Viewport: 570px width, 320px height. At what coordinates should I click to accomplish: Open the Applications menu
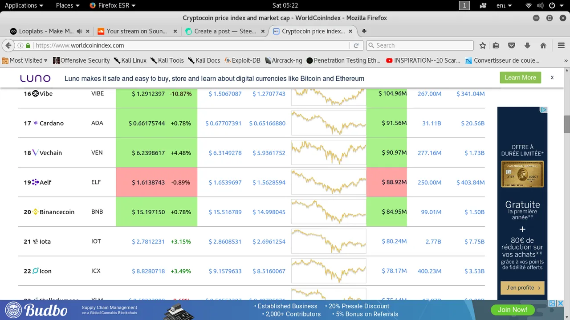pyautogui.click(x=24, y=5)
